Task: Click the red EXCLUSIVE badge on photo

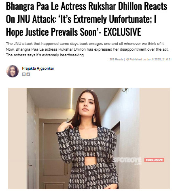Action: click(x=154, y=160)
